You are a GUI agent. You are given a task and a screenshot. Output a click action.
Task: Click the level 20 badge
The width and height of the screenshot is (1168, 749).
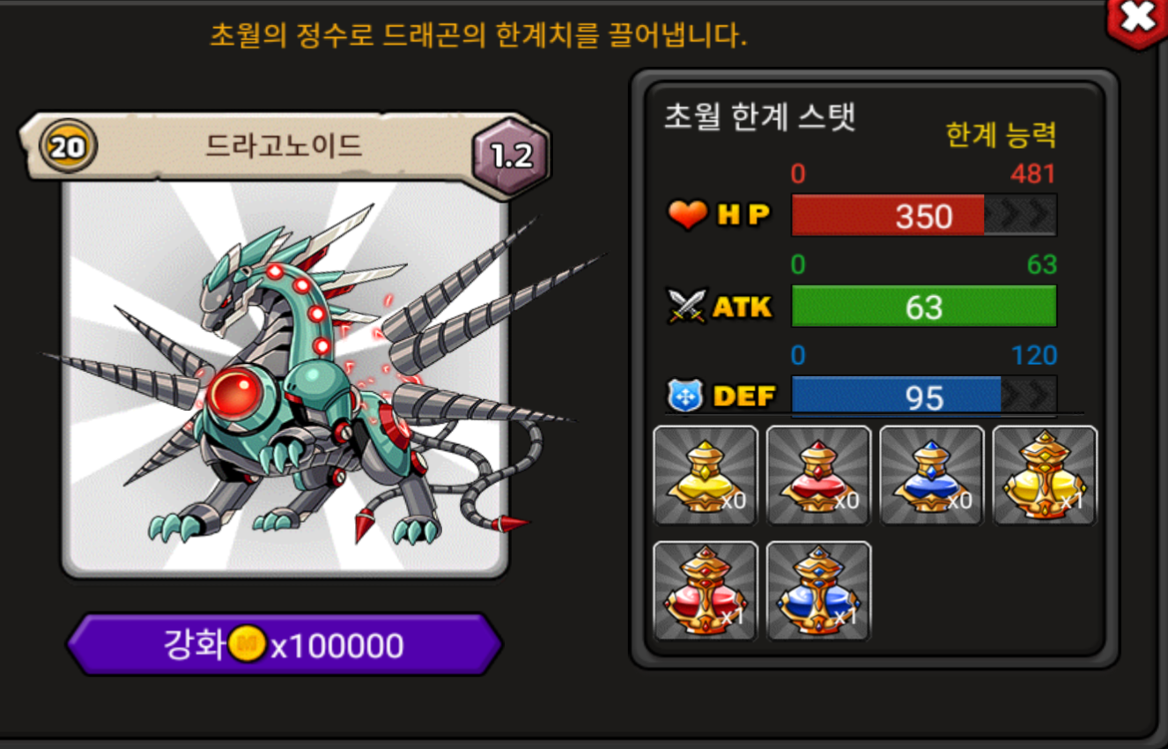[68, 146]
